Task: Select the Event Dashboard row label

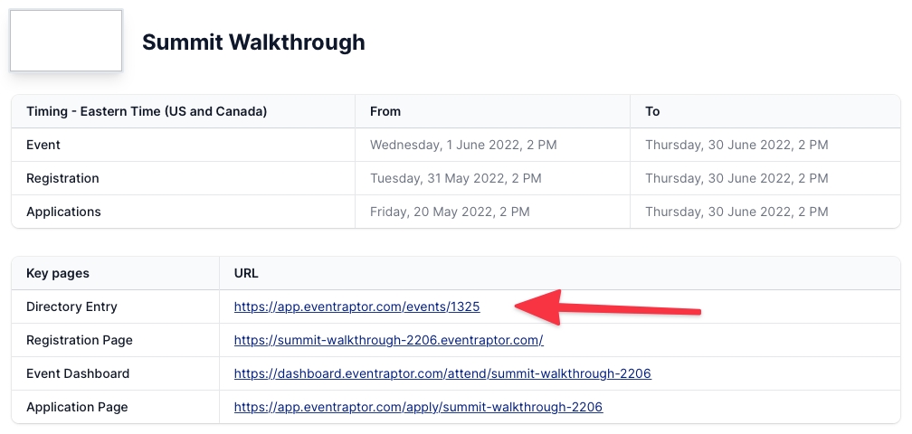Action: click(78, 373)
